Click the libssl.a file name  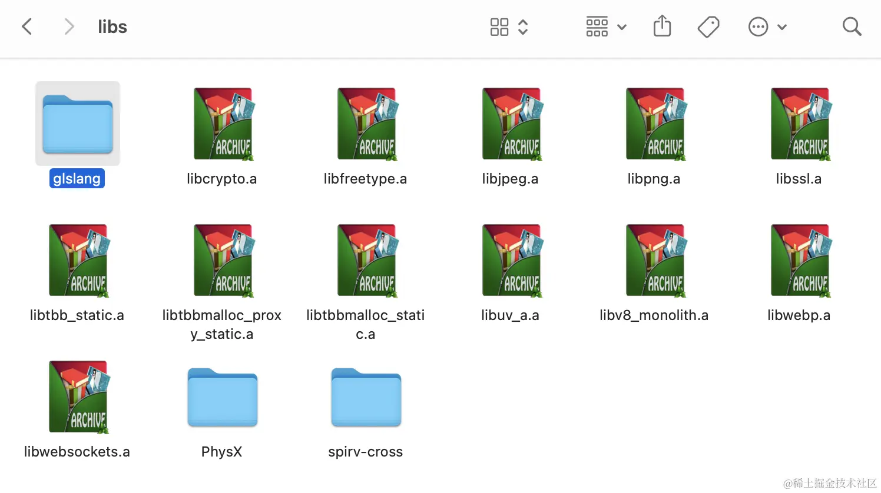[x=799, y=179]
